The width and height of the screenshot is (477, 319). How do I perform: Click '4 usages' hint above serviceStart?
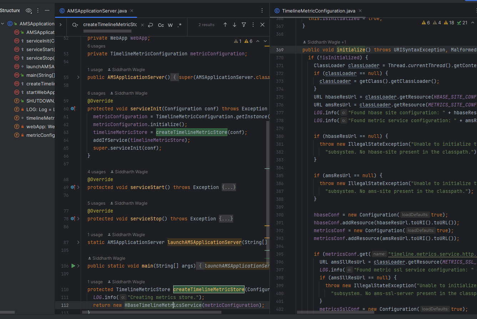[x=96, y=172]
